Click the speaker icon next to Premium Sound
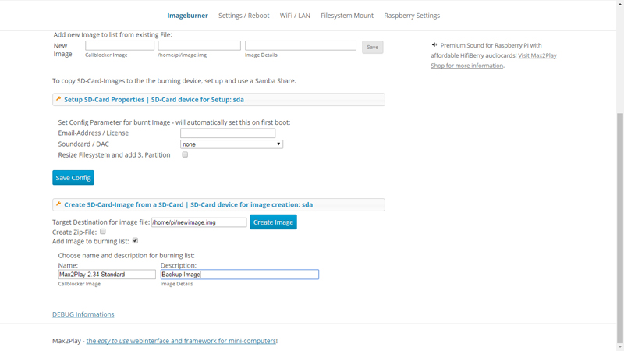This screenshot has width=624, height=351. 434,45
